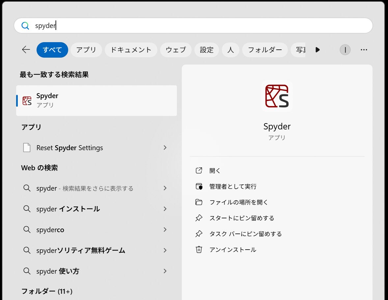Choose スタートにピン留めする

[x=242, y=218]
